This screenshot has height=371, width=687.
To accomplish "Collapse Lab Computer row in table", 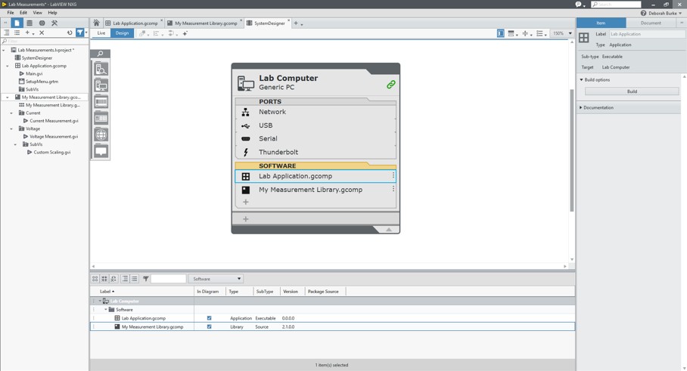I will pos(100,301).
